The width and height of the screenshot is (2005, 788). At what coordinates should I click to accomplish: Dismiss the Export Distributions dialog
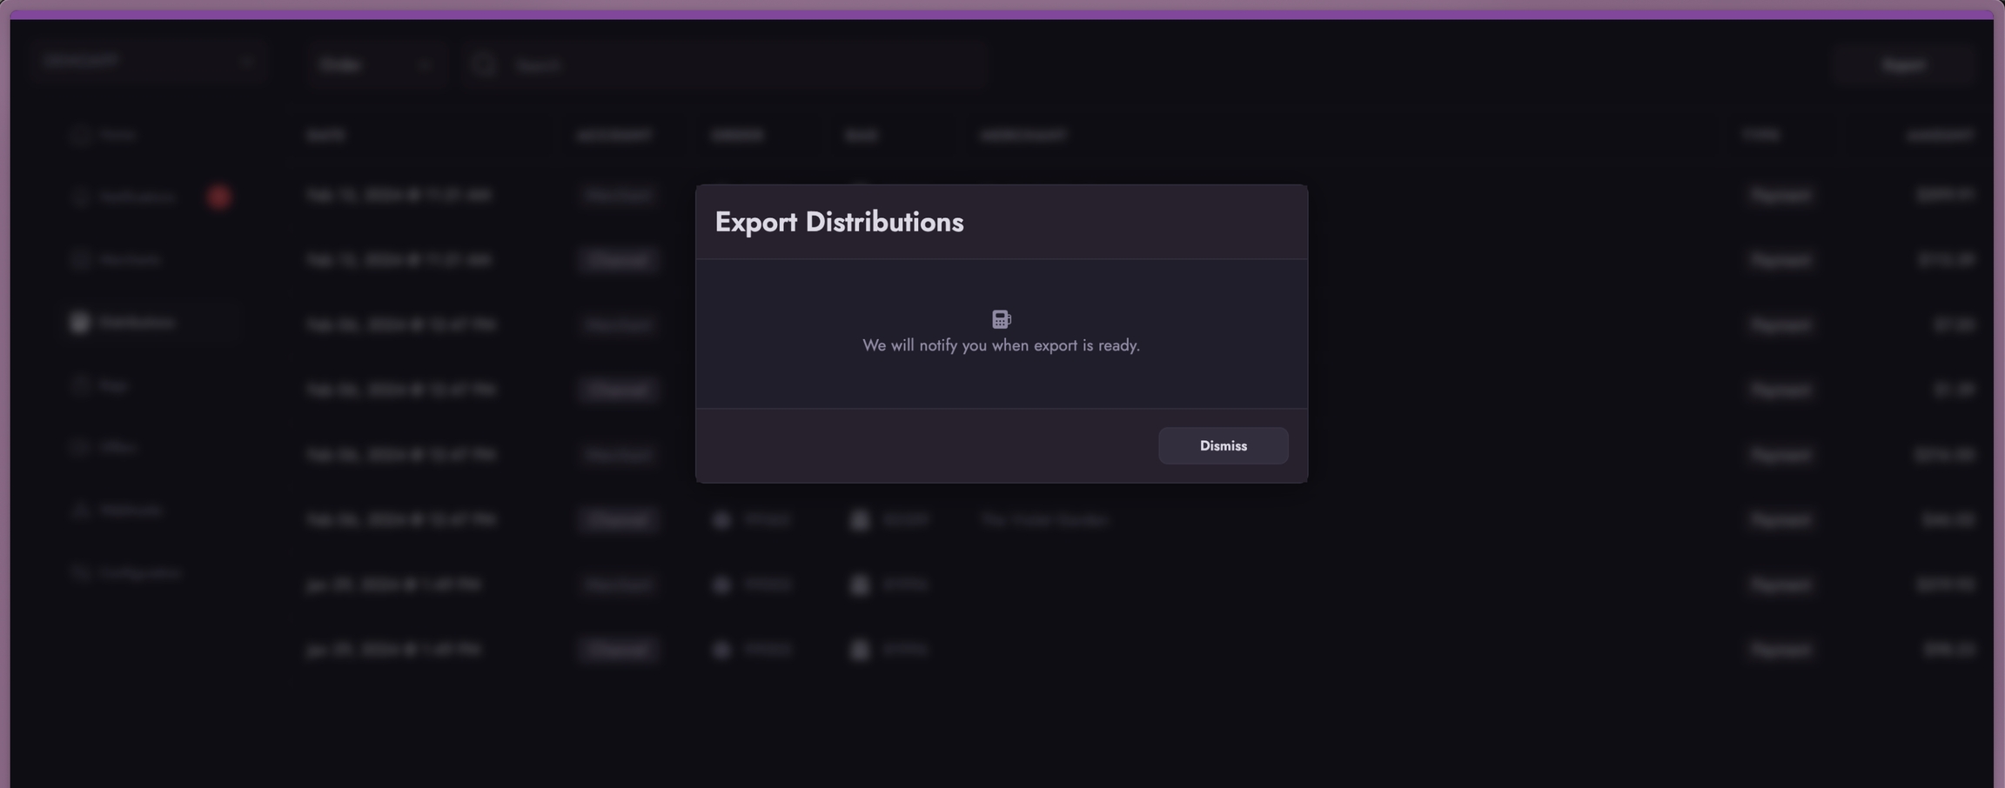(1222, 445)
